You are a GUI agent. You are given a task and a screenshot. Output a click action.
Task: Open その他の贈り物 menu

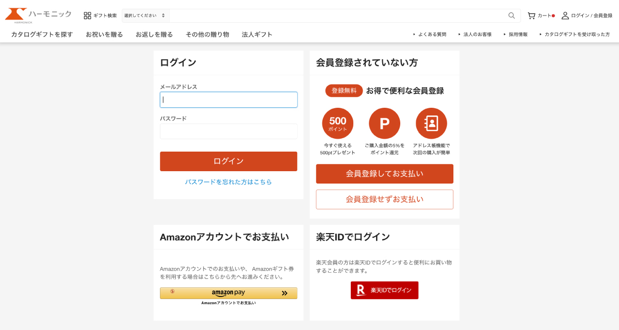click(207, 35)
